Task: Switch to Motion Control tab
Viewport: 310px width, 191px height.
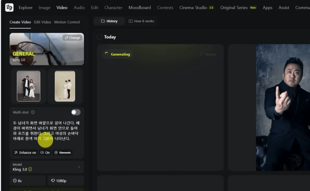Action: [x=67, y=22]
